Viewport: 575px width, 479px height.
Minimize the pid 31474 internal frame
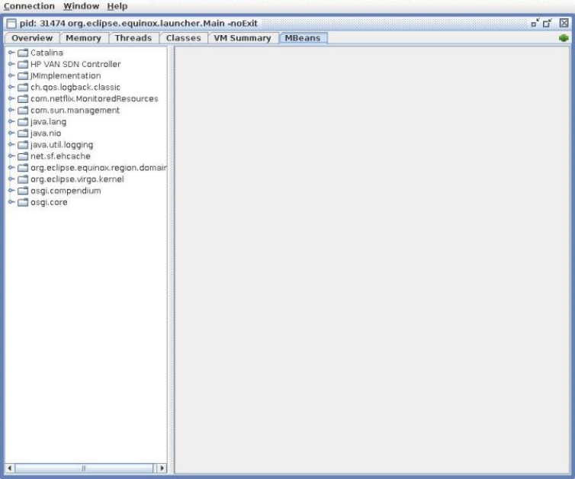(535, 23)
